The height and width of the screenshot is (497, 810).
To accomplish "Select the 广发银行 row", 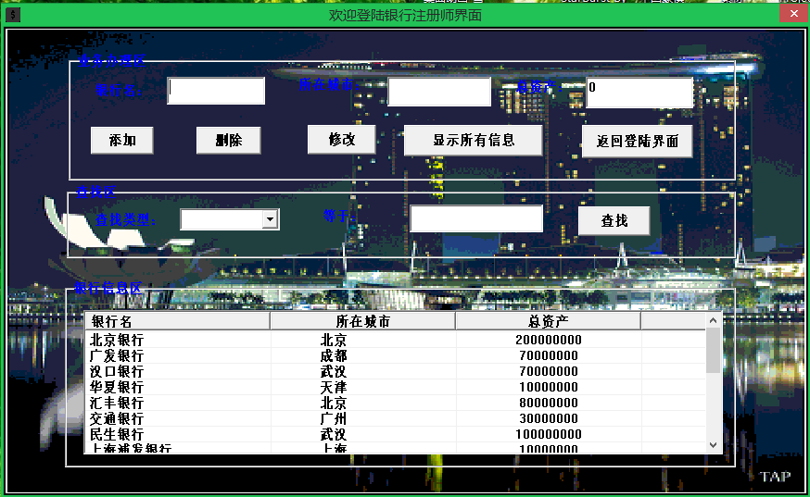I will [395, 355].
